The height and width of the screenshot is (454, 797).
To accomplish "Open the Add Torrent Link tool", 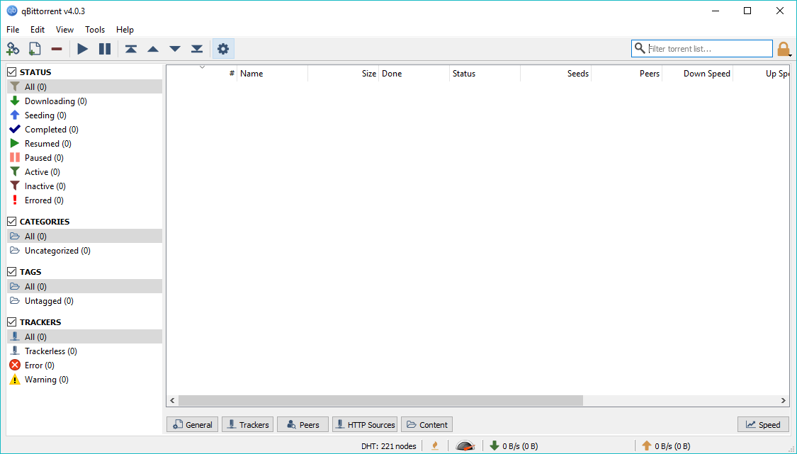I will point(13,48).
